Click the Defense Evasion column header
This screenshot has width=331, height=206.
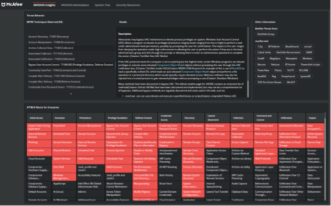tap(145, 118)
